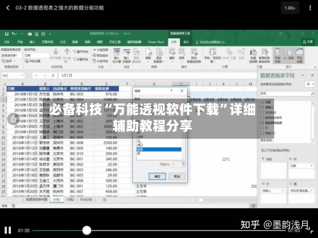
Task: Click the Undo arrow in quick access toolbar
Action: pyautogui.click(x=14, y=34)
